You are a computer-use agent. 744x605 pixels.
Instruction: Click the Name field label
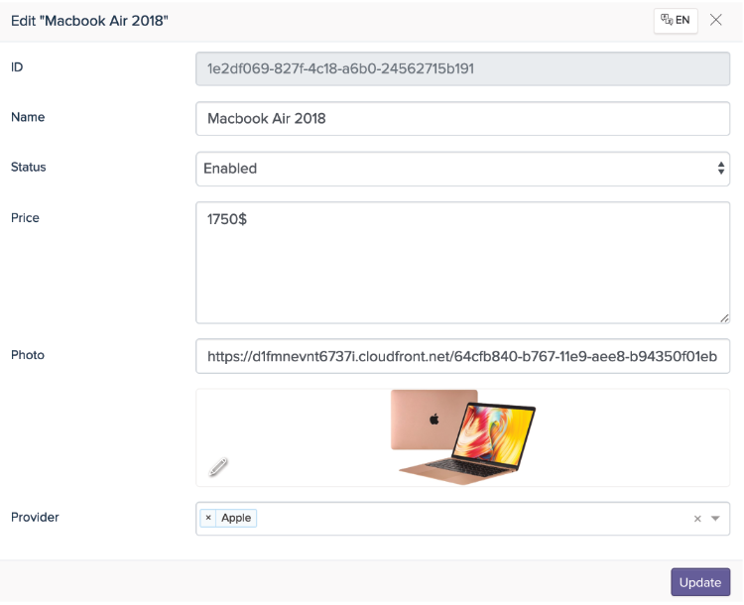click(28, 117)
